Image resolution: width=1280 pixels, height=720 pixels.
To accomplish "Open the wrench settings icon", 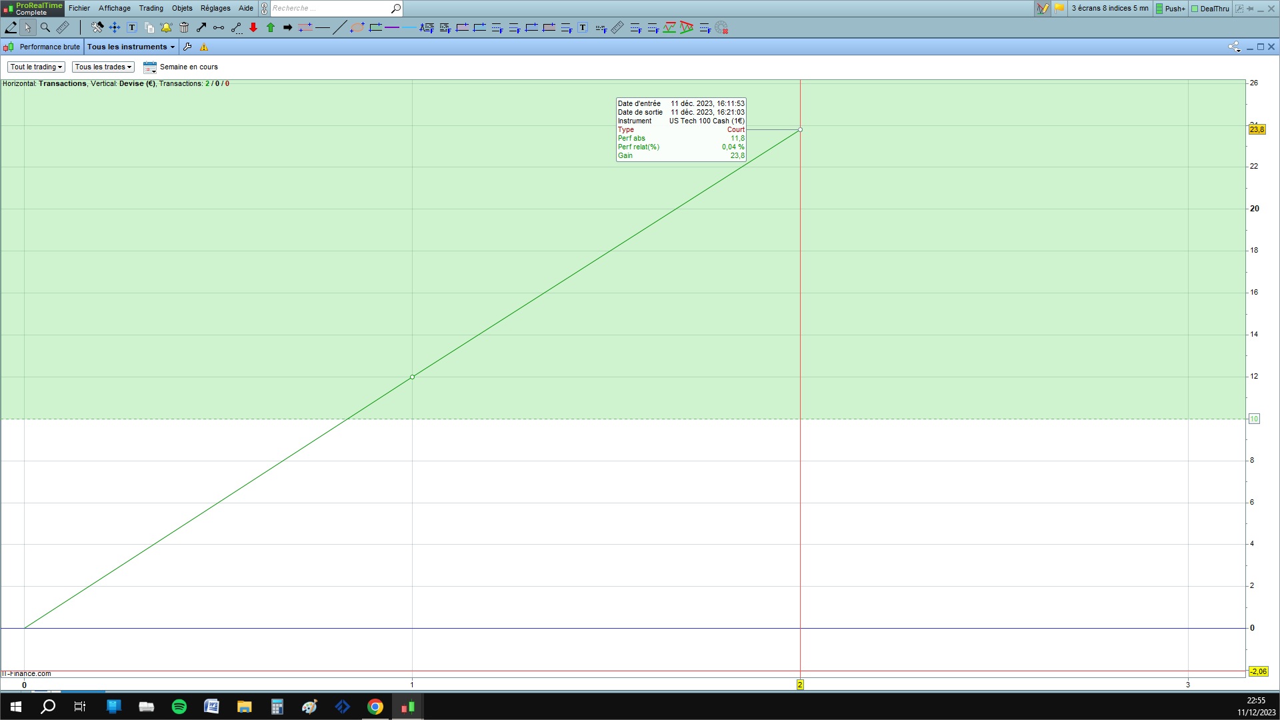I will [x=187, y=47].
